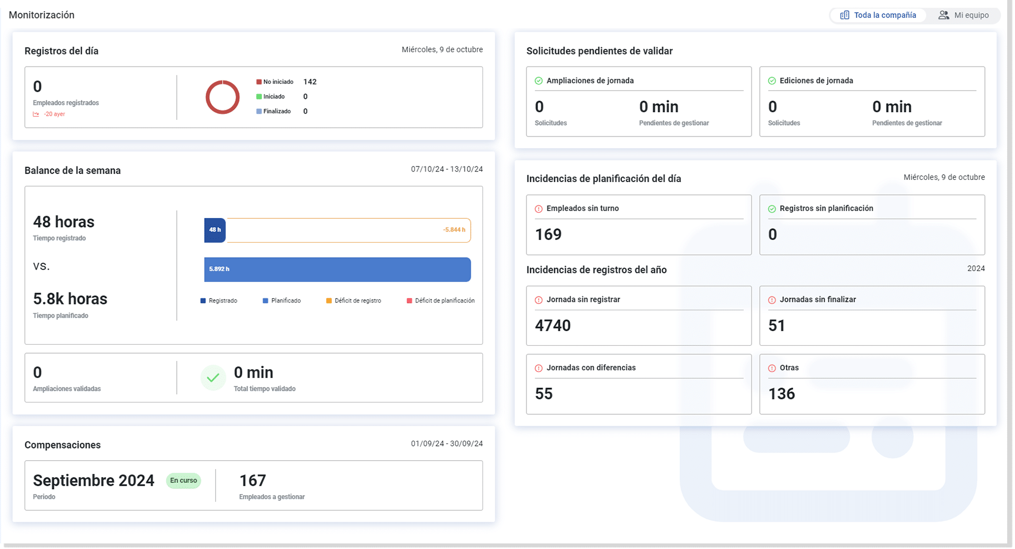This screenshot has width=1015, height=549.
Task: Click the Balance de la semana heading
Action: (72, 171)
